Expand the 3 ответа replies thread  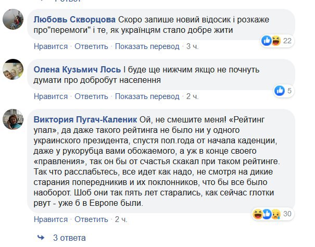[x=68, y=238]
